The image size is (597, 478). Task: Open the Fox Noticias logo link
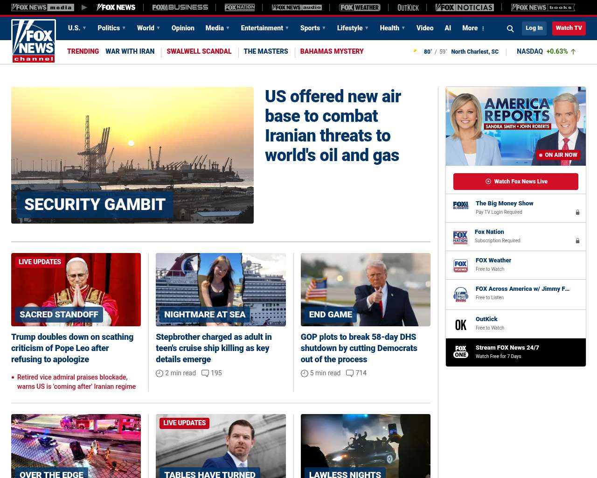coord(465,7)
